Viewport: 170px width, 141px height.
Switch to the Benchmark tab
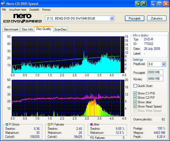(11, 29)
